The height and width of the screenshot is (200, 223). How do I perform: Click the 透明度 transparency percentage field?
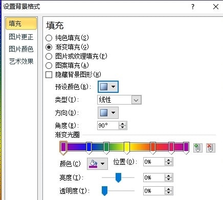tap(154, 191)
